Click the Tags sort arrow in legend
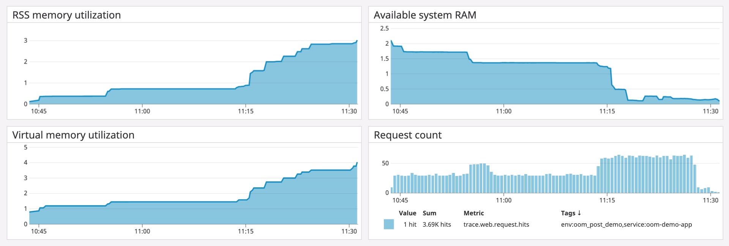729x246 pixels. point(579,213)
